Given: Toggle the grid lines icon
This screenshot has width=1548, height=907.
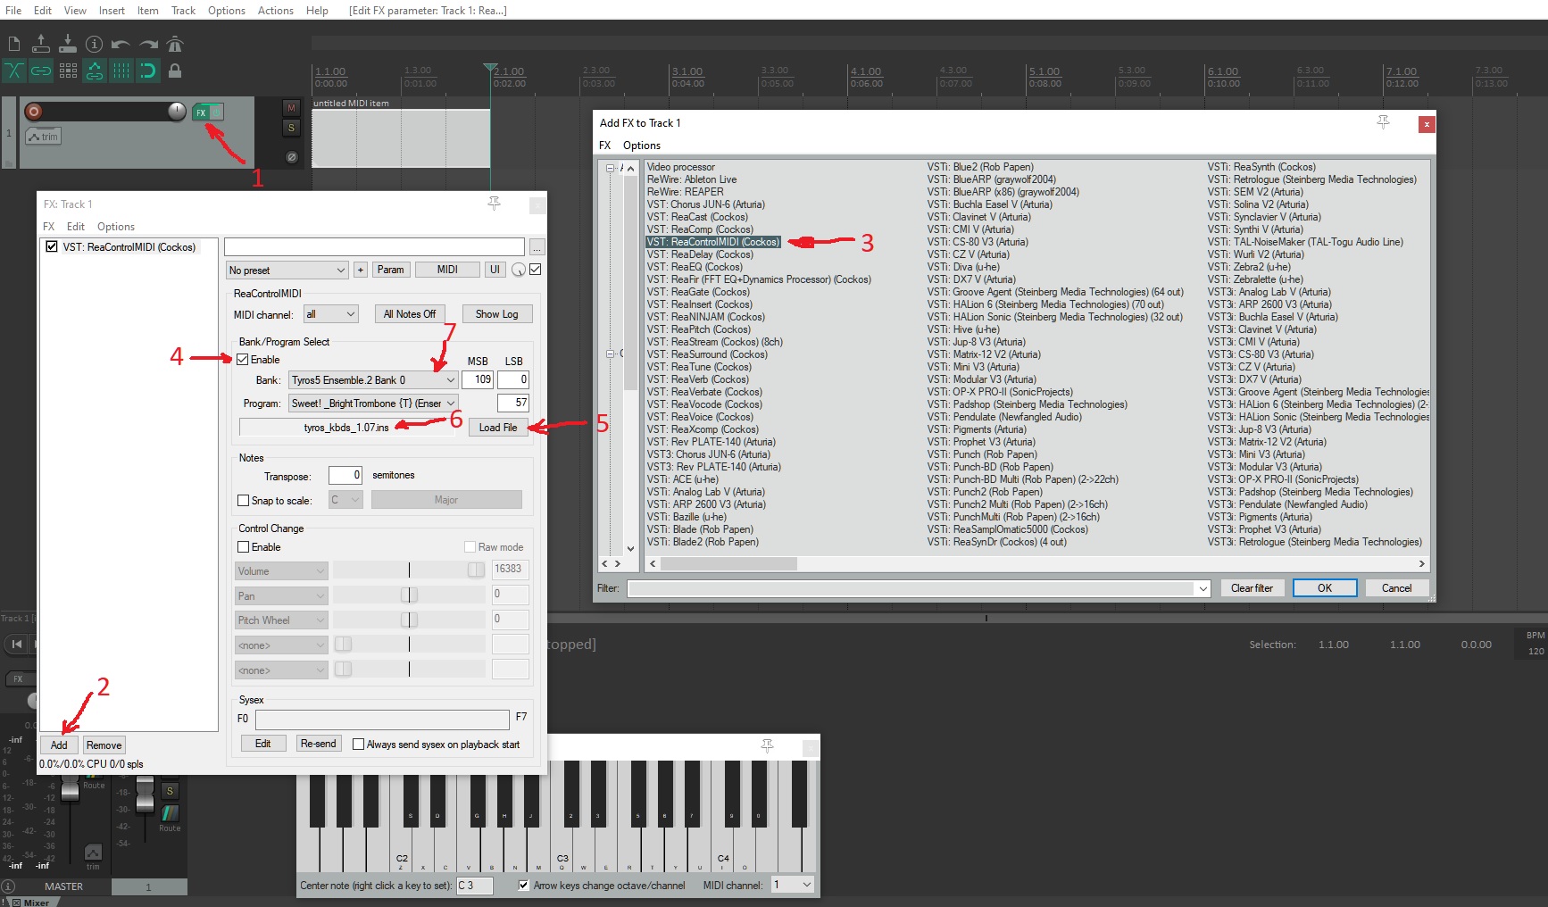Looking at the screenshot, I should 121,71.
